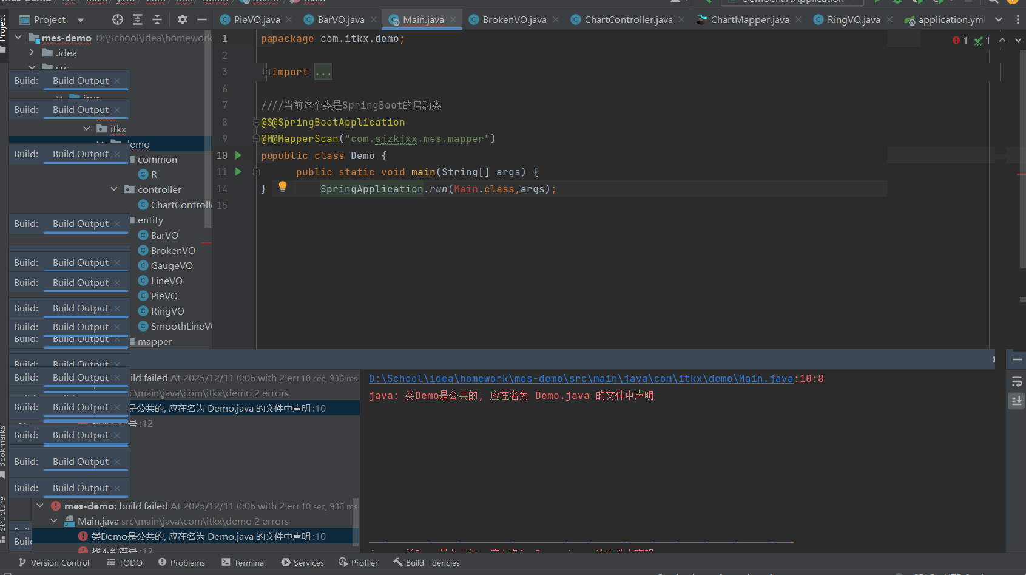Open the TODO tool window

[124, 563]
